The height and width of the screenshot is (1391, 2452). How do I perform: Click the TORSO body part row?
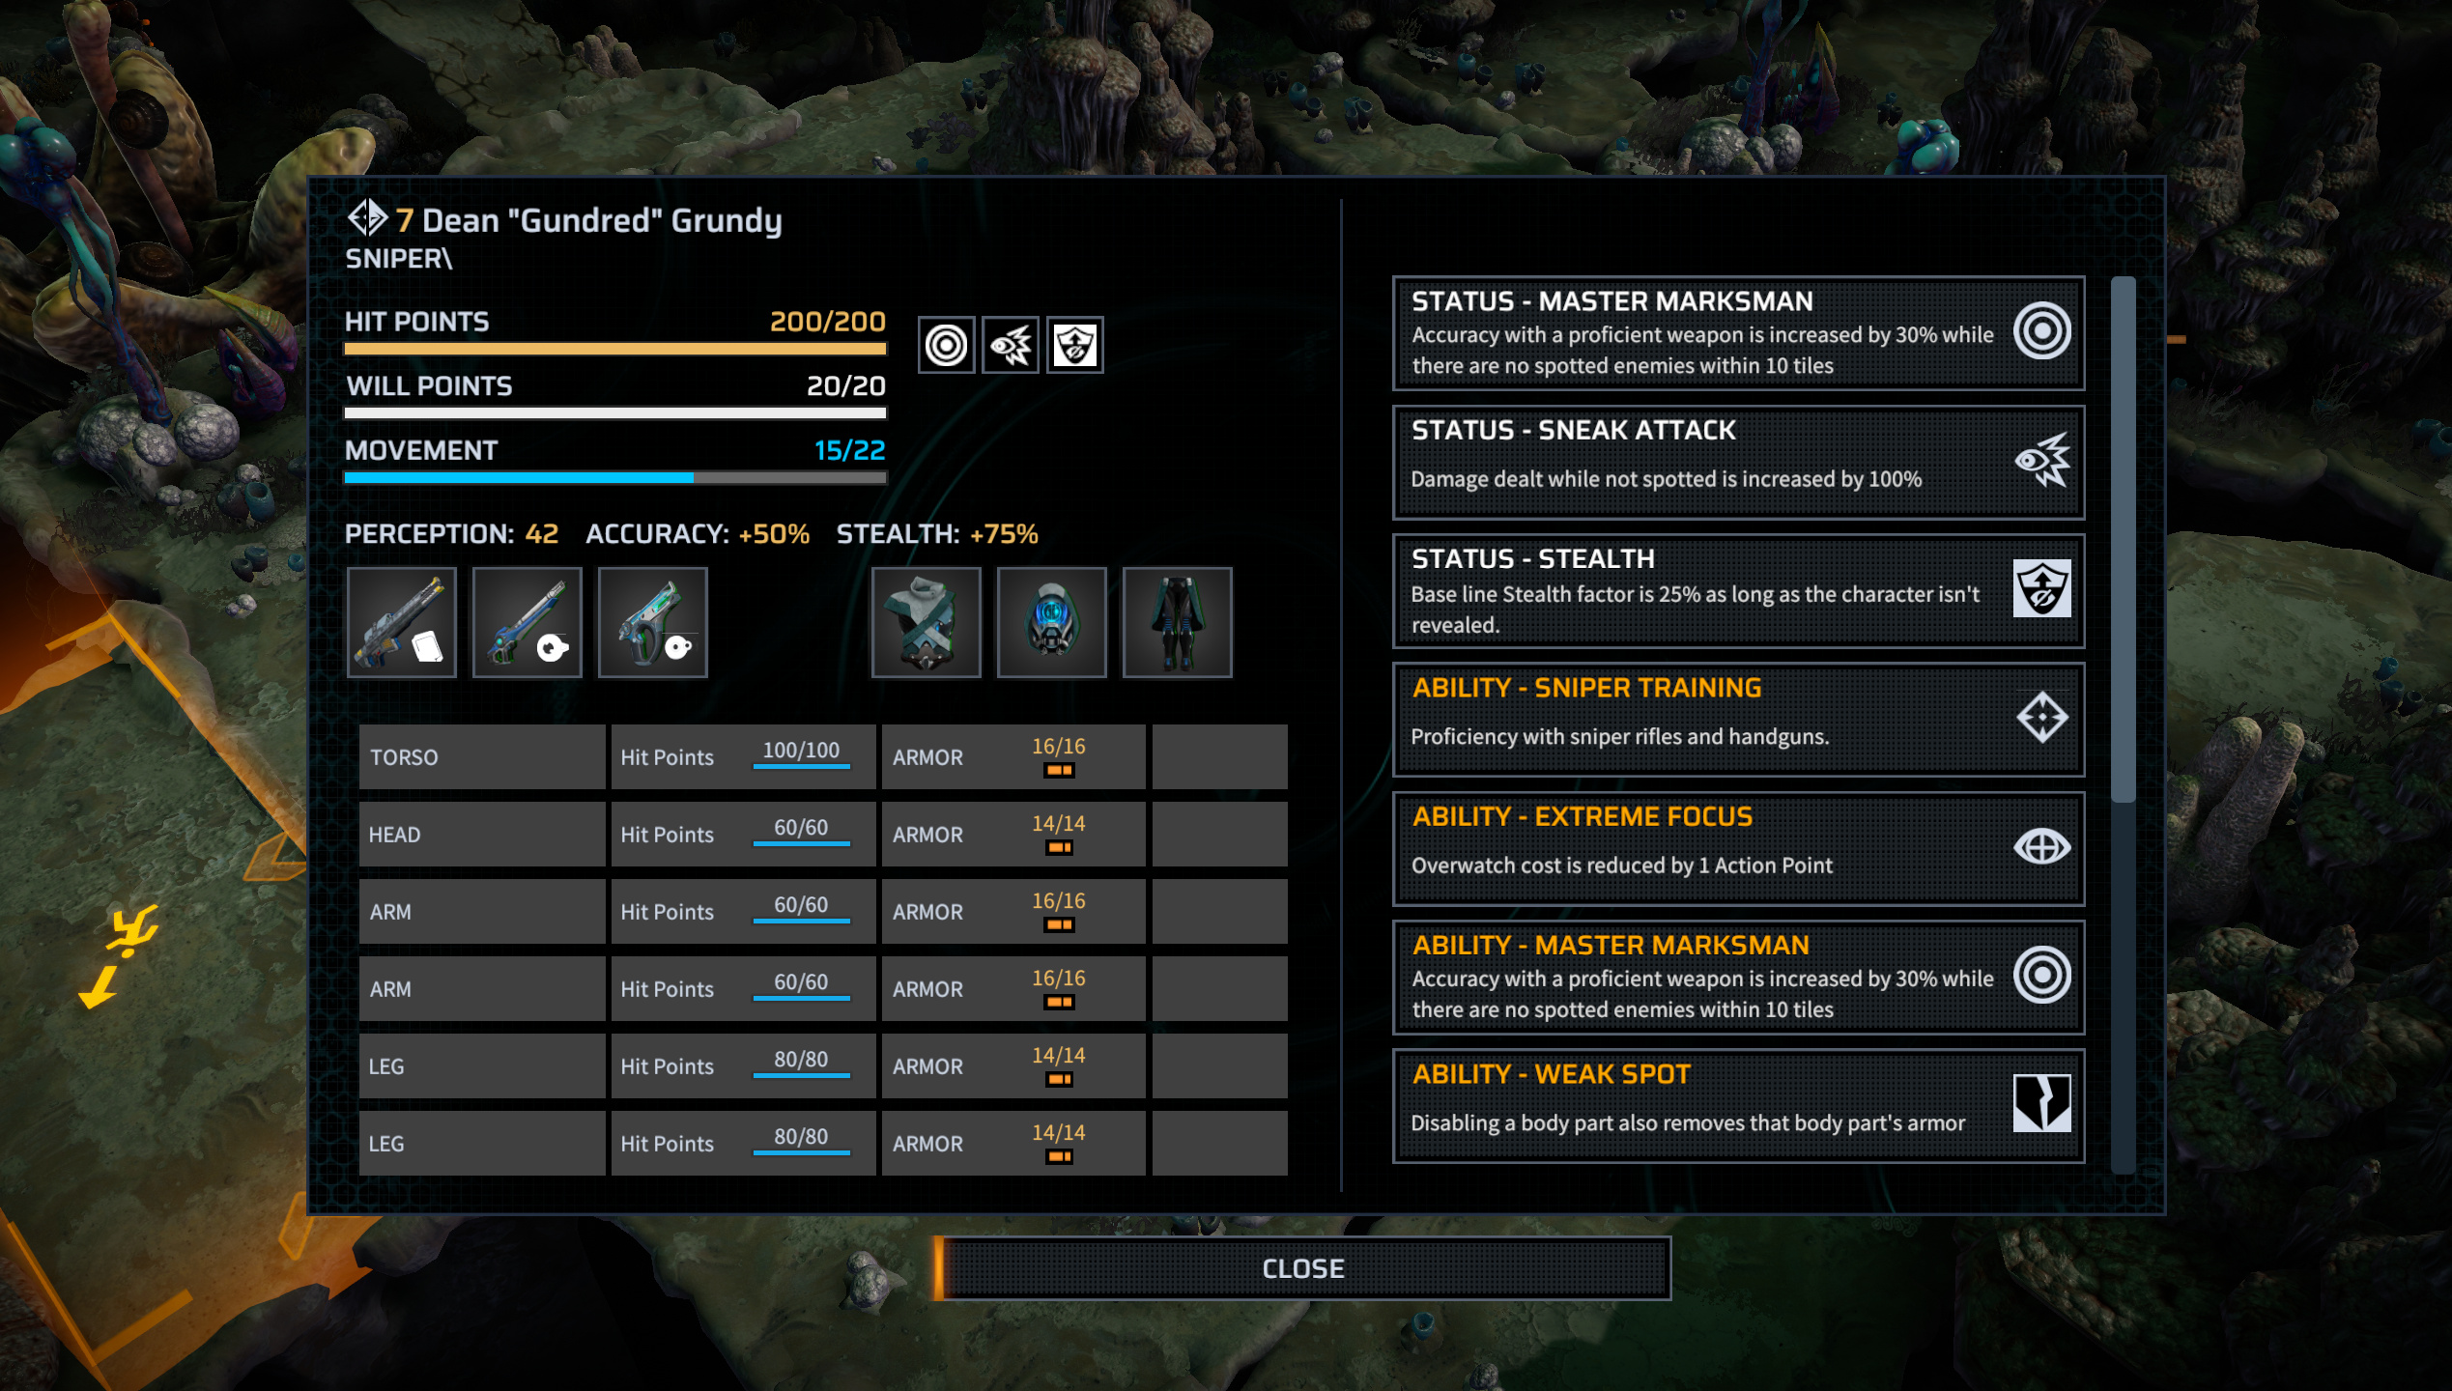click(823, 757)
